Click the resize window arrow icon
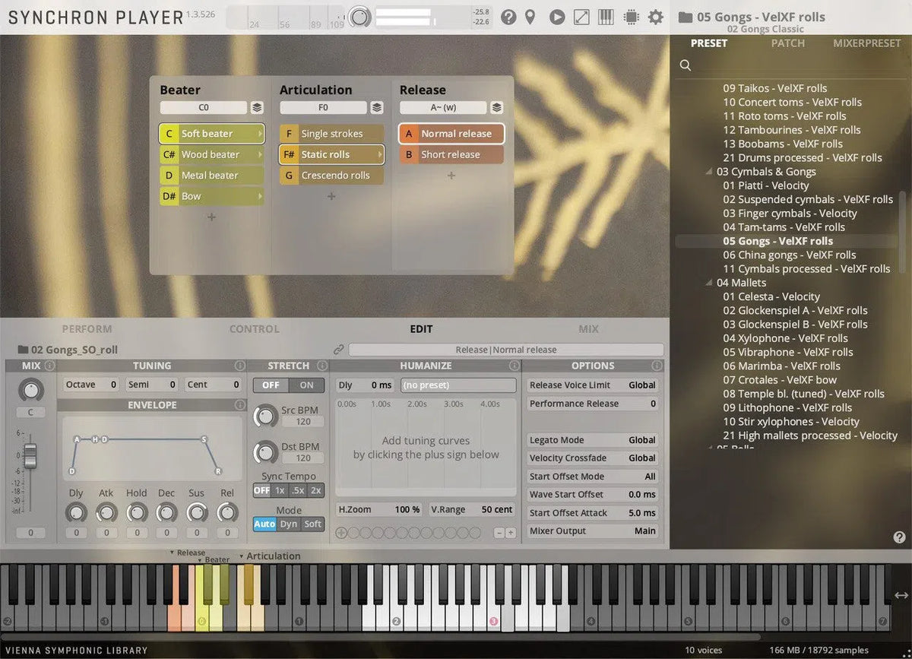 (x=581, y=17)
